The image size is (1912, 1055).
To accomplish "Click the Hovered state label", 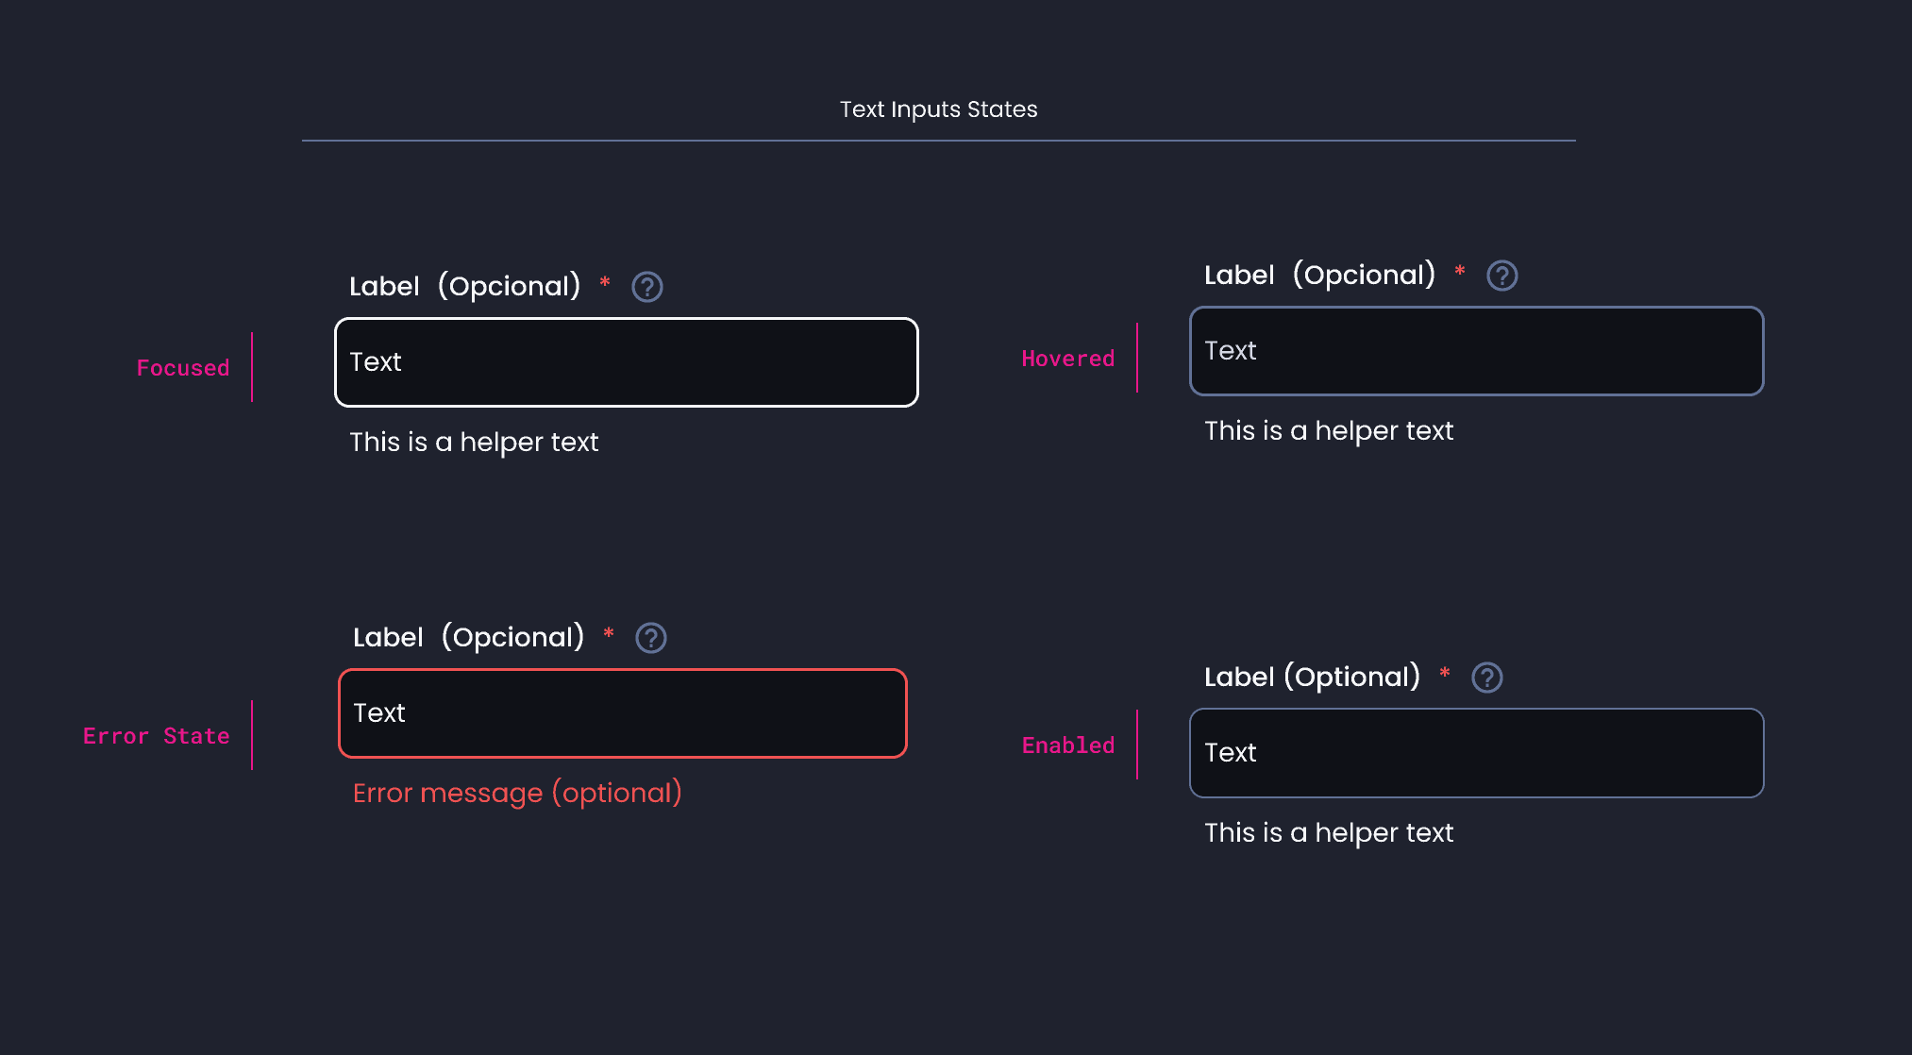I will [x=1067, y=359].
